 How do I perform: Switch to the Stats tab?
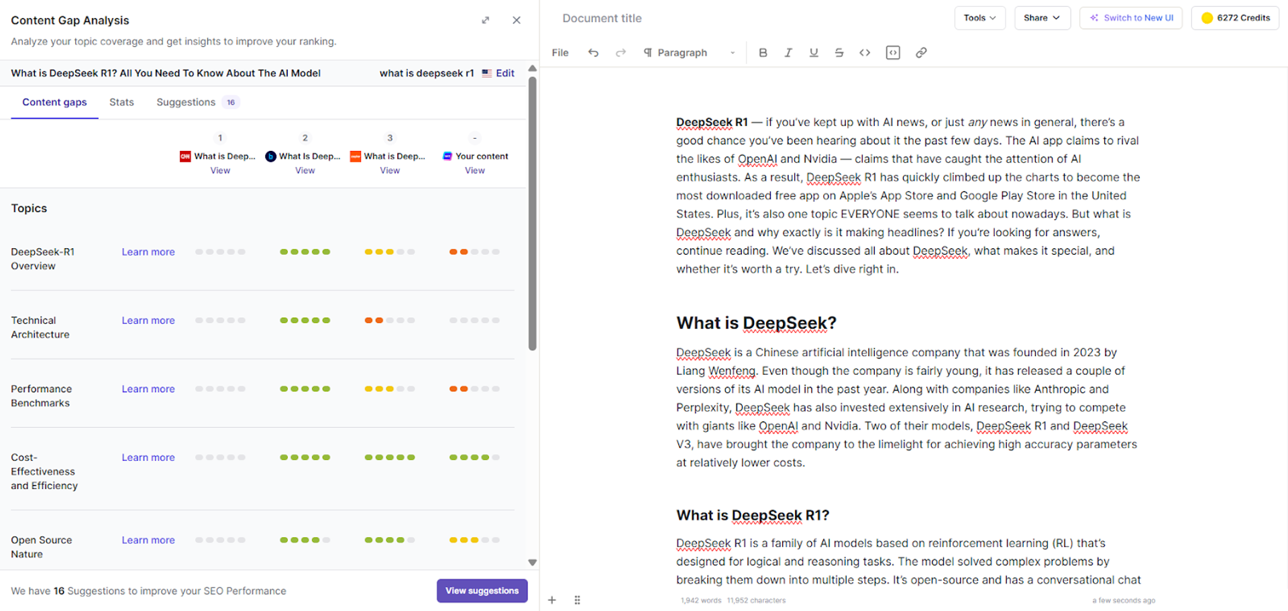(x=121, y=102)
